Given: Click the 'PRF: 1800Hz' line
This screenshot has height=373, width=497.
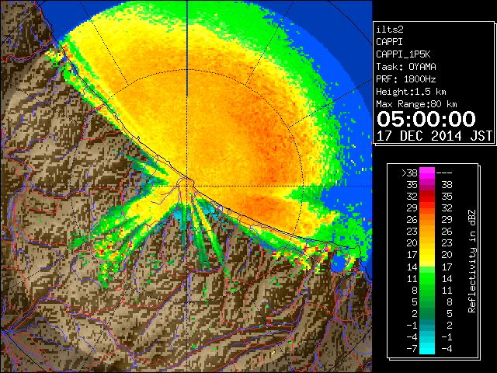Looking at the screenshot, I should coord(406,79).
